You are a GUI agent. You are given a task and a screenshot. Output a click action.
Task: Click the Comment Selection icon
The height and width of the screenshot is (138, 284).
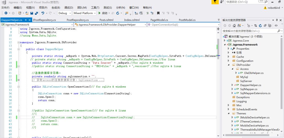148,13
